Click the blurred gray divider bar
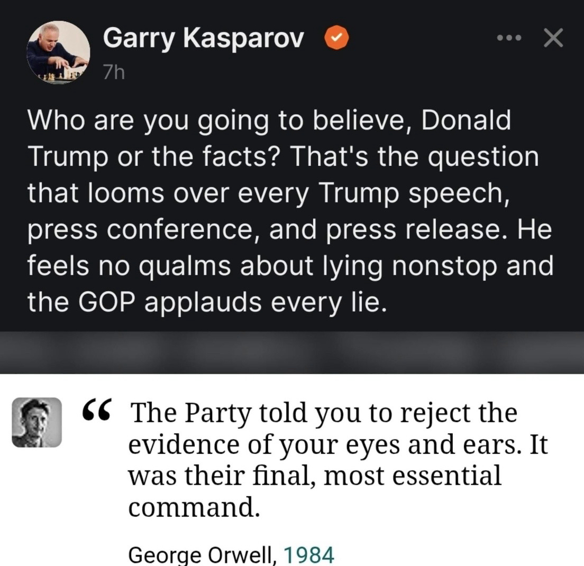This screenshot has height=566, width=584. click(x=292, y=352)
